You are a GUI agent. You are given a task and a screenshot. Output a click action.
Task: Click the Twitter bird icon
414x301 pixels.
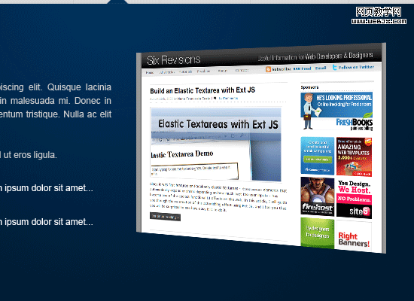click(334, 67)
